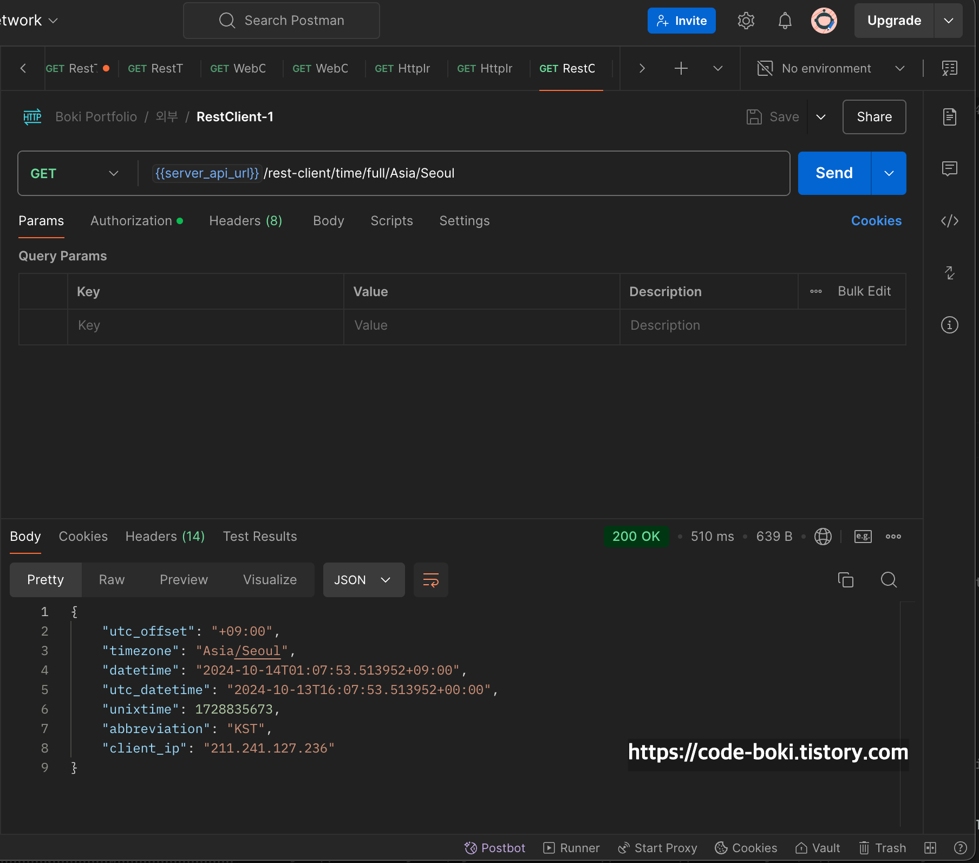Switch to the request Body tab
Viewport: 979px width, 863px height.
pos(328,221)
